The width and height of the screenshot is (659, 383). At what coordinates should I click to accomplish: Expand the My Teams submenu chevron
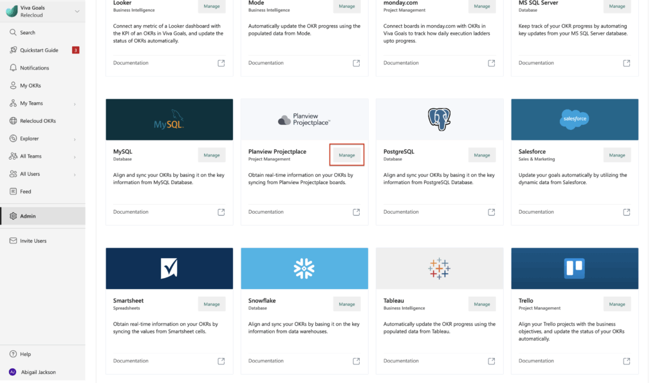point(75,104)
